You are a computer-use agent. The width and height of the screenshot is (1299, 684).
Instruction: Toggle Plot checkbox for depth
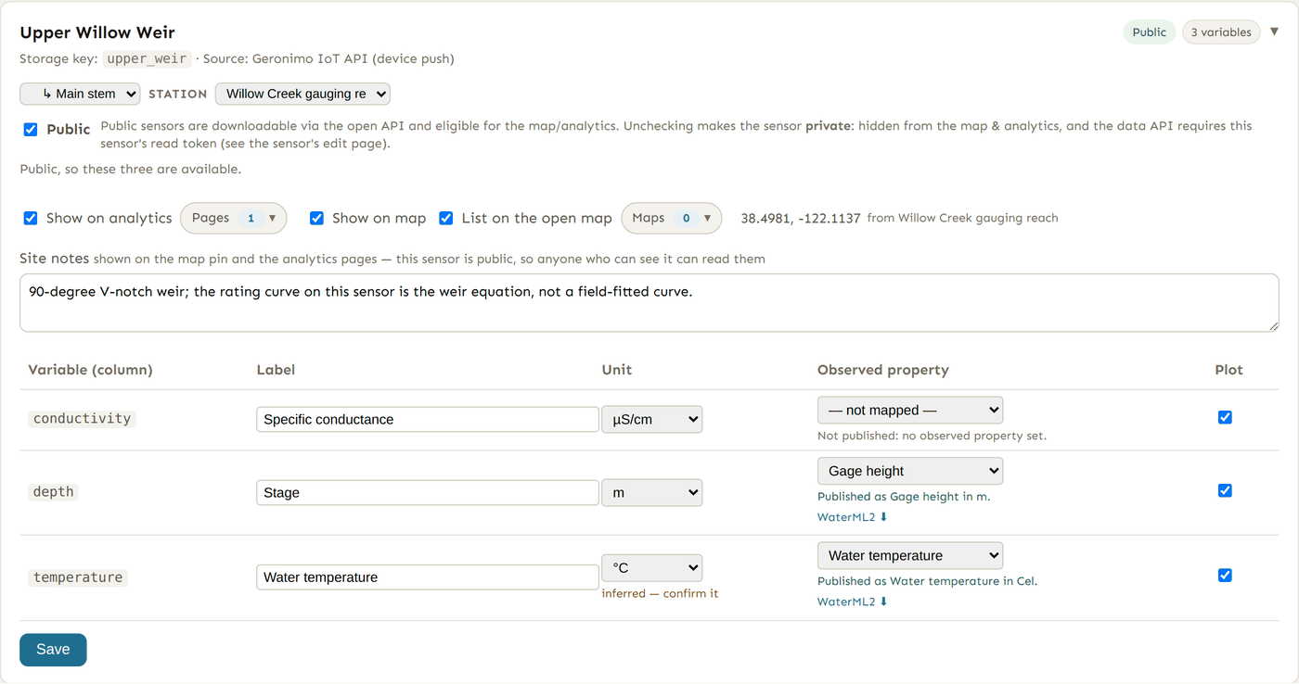(x=1225, y=490)
